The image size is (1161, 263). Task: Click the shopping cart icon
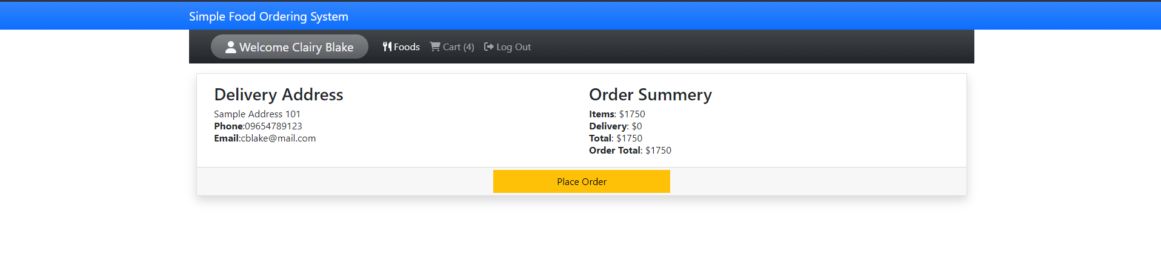(x=435, y=47)
